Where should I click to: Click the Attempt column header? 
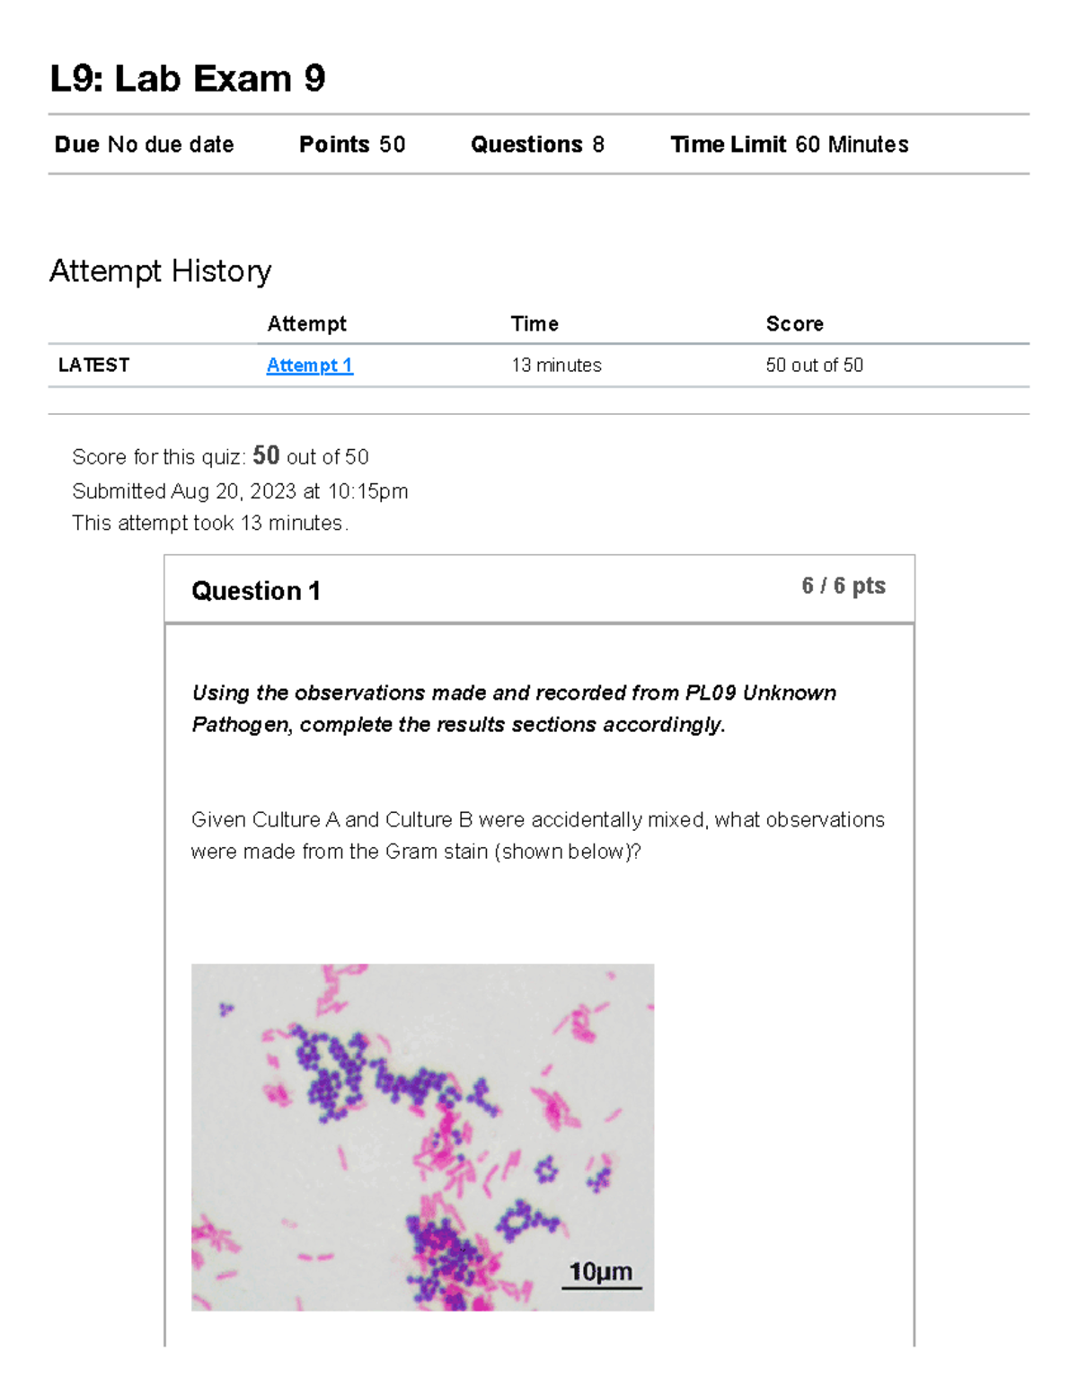[306, 324]
